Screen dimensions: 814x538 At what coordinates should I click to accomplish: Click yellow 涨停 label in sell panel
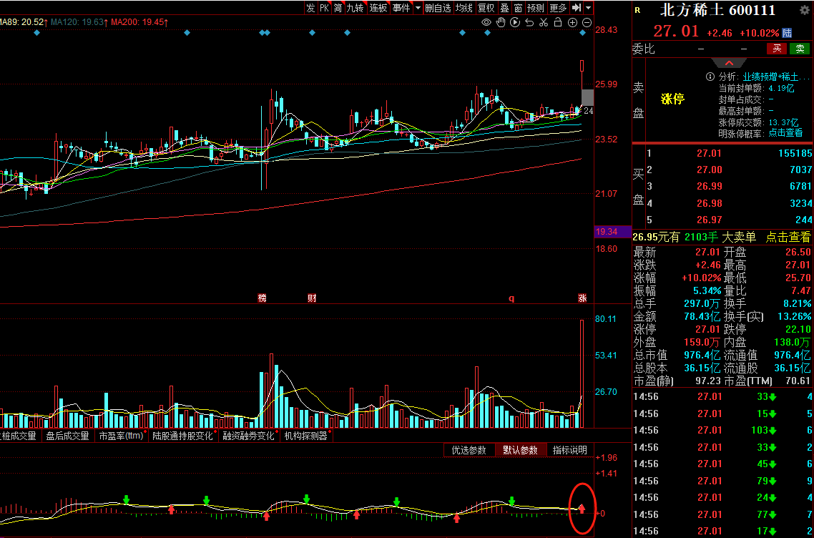(673, 99)
